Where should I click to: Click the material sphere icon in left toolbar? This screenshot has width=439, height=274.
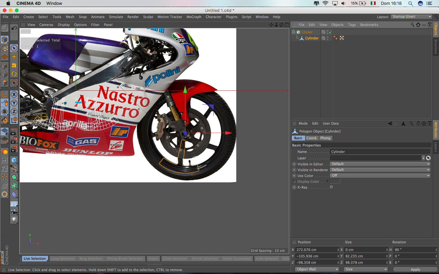point(5,152)
